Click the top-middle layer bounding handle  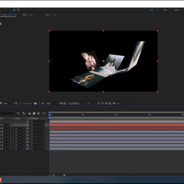click(x=103, y=31)
